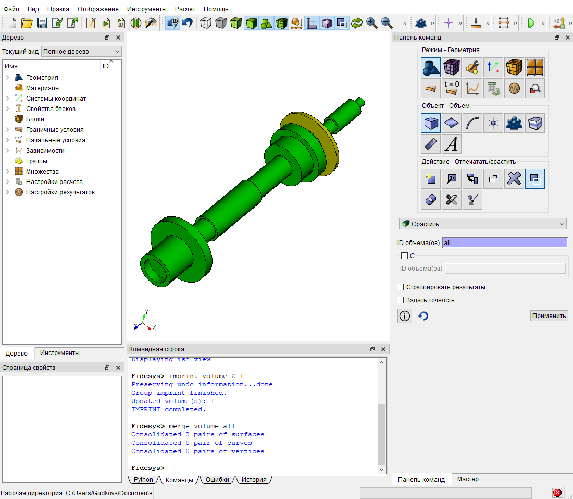The image size is (573, 499).
Task: Select the scissors cut action icon
Action: [451, 200]
